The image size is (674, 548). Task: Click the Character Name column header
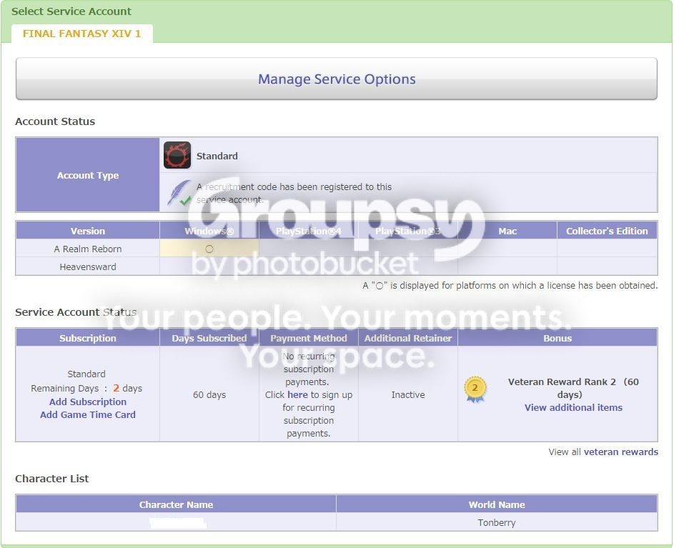(x=176, y=504)
